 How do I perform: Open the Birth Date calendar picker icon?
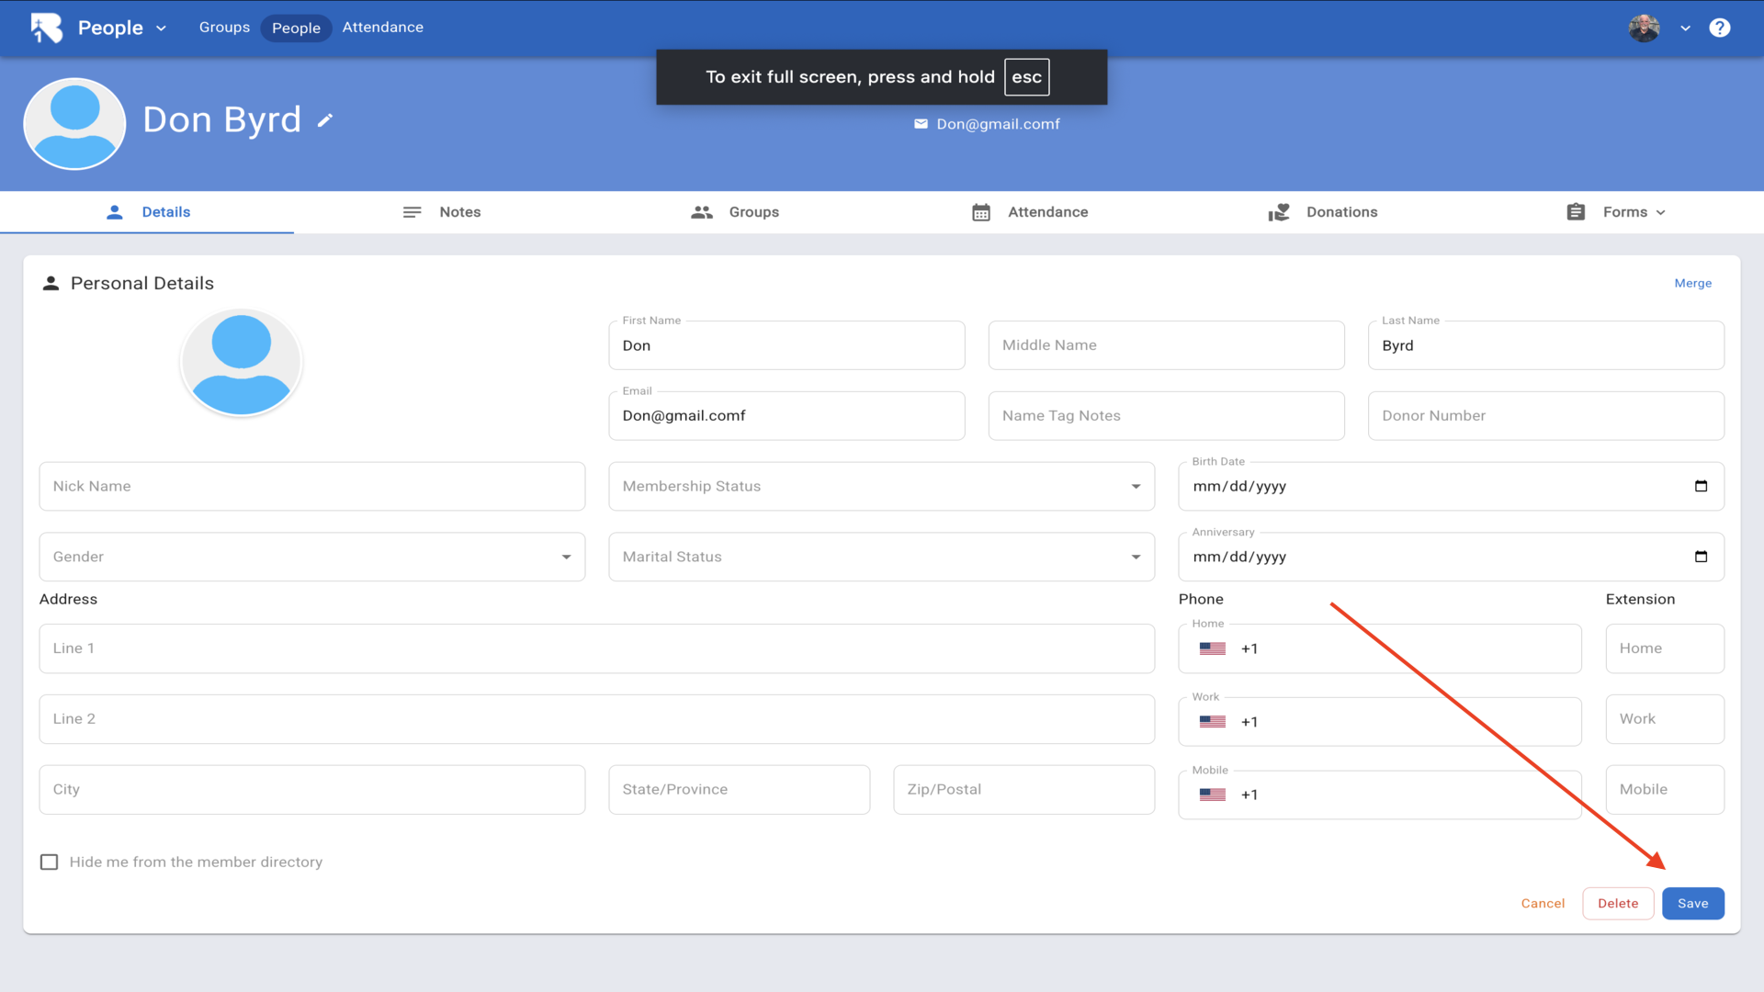click(1701, 486)
